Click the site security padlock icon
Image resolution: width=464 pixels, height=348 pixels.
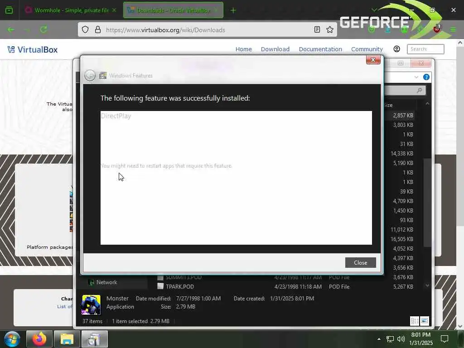click(x=98, y=29)
